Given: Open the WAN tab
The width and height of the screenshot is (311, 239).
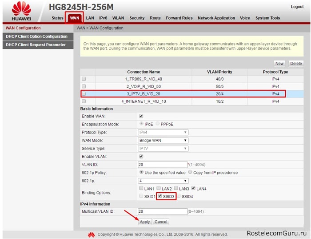Looking at the screenshot, I should coord(75,18).
